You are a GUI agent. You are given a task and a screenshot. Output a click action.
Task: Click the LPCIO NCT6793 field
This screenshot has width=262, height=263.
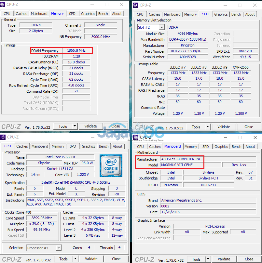(x=208, y=185)
